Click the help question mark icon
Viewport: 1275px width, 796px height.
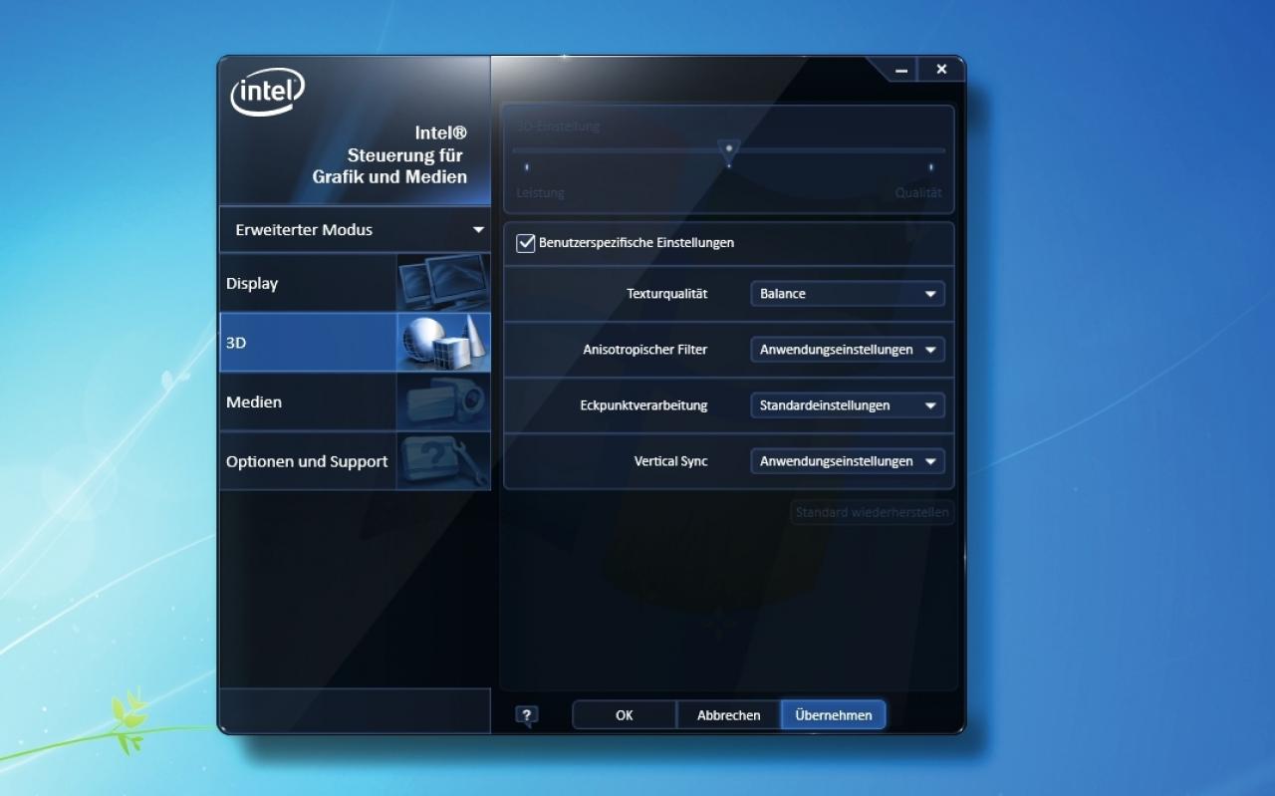[527, 715]
